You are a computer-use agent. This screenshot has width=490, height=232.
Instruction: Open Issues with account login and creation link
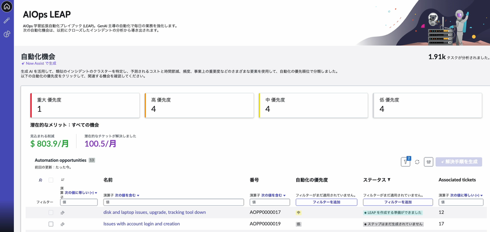point(142,224)
